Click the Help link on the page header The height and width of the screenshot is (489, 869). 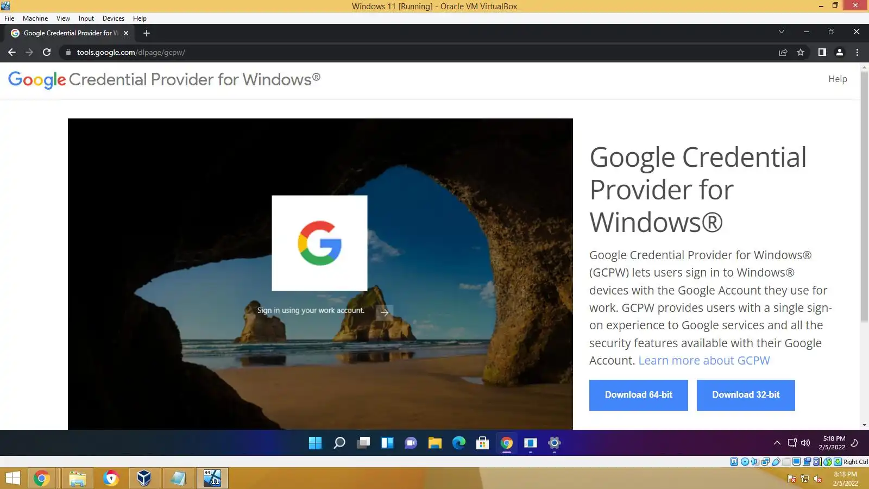(837, 79)
